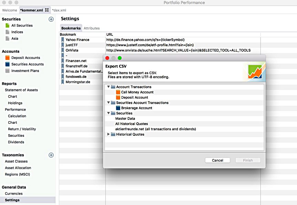Screen dimensions: 297x205
Task: Select Finanzen.net bookmark icon
Action: 63,61
